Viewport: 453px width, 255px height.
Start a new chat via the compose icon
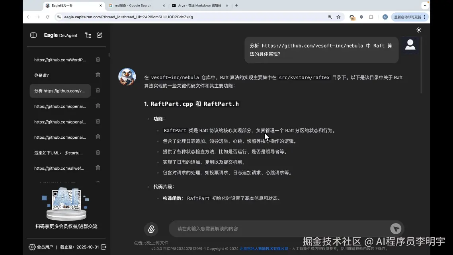tap(99, 35)
